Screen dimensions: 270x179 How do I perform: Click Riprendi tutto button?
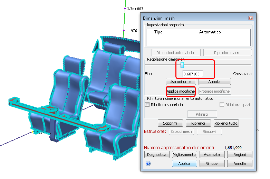tap(226, 123)
